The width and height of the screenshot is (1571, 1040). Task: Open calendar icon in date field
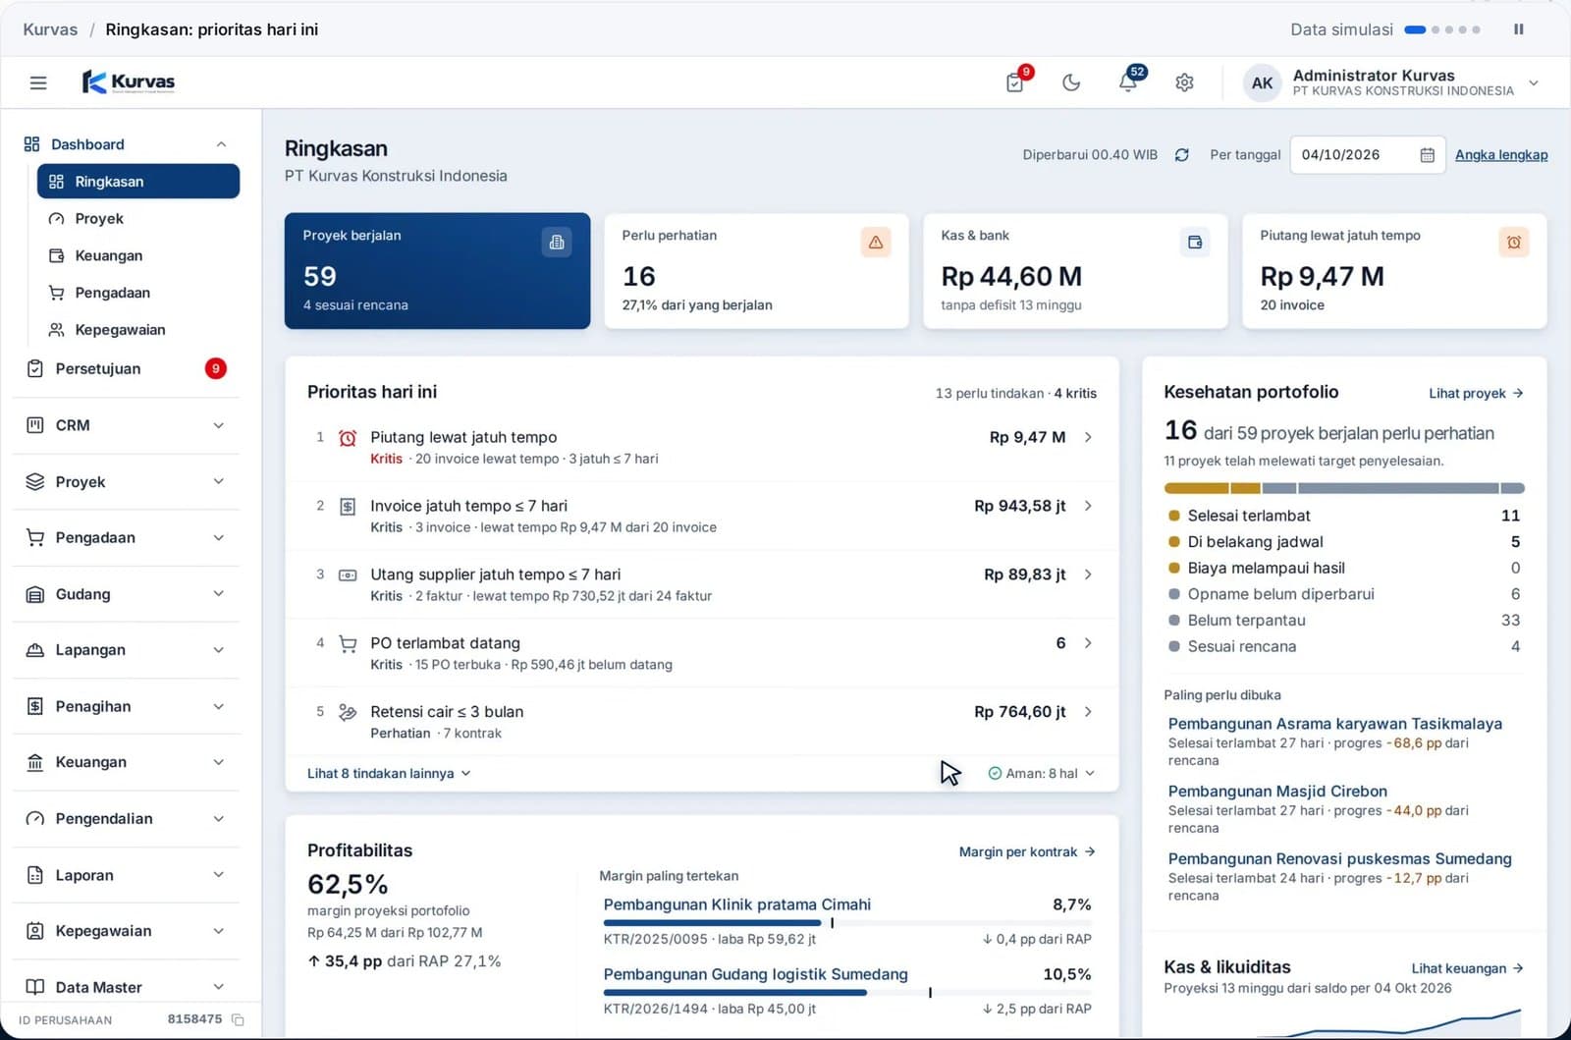(x=1427, y=155)
